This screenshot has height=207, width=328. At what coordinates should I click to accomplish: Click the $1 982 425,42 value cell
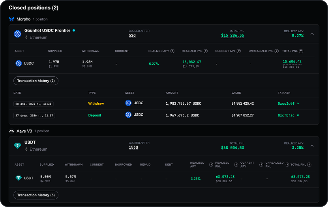[243, 103]
